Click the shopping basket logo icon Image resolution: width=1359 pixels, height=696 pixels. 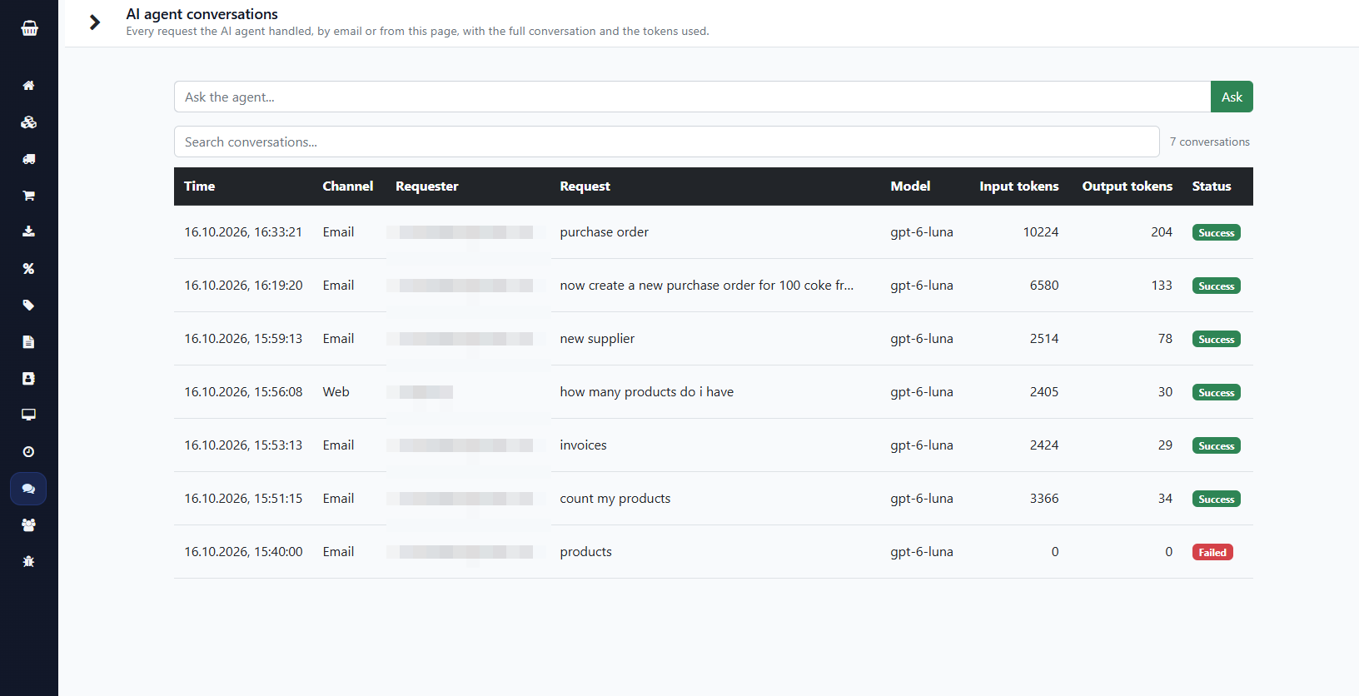(x=29, y=28)
